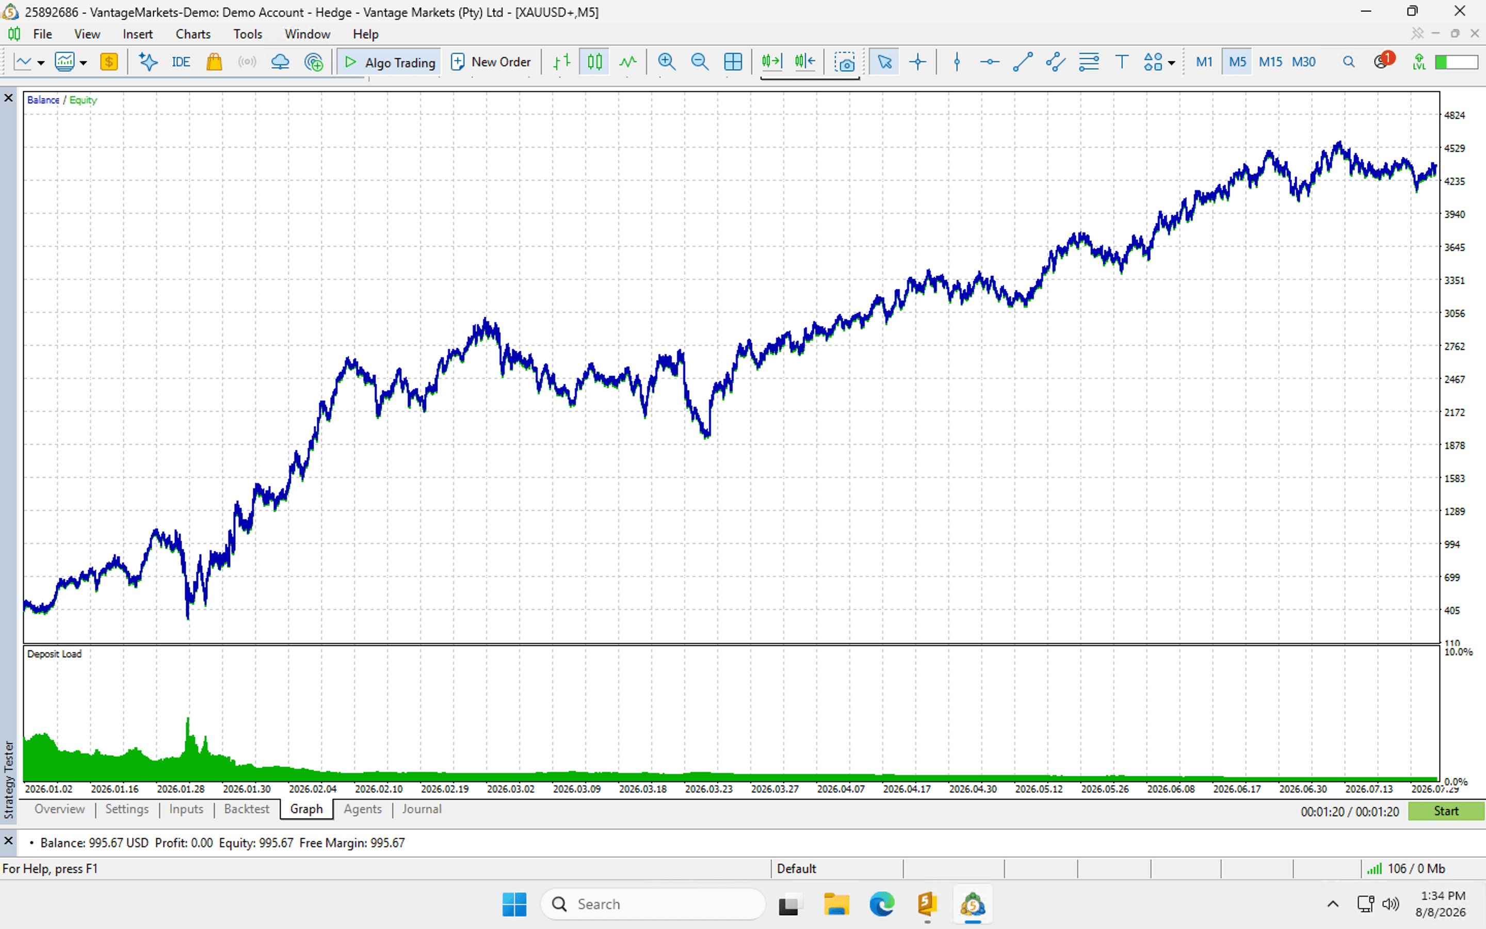1486x929 pixels.
Task: Click the green LVL level icon
Action: click(1419, 62)
